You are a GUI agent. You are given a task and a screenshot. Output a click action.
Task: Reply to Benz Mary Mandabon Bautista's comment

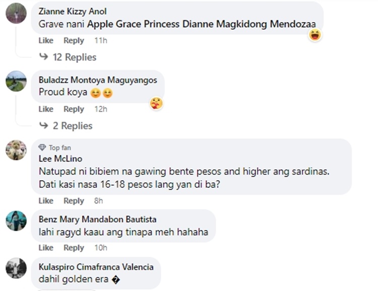74,248
